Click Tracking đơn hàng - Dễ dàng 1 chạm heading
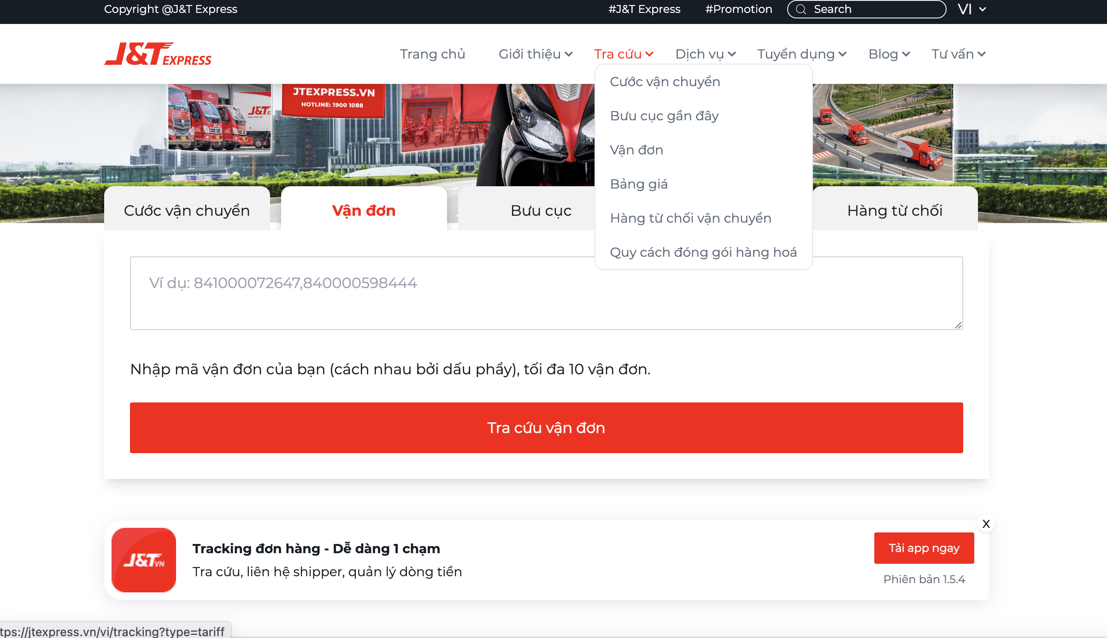 coord(316,549)
